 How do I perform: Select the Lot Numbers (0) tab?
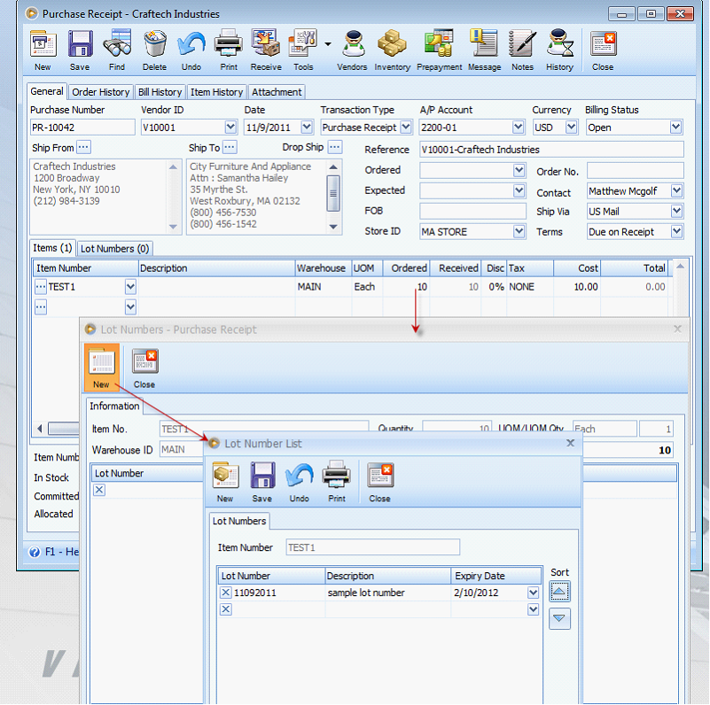[114, 249]
